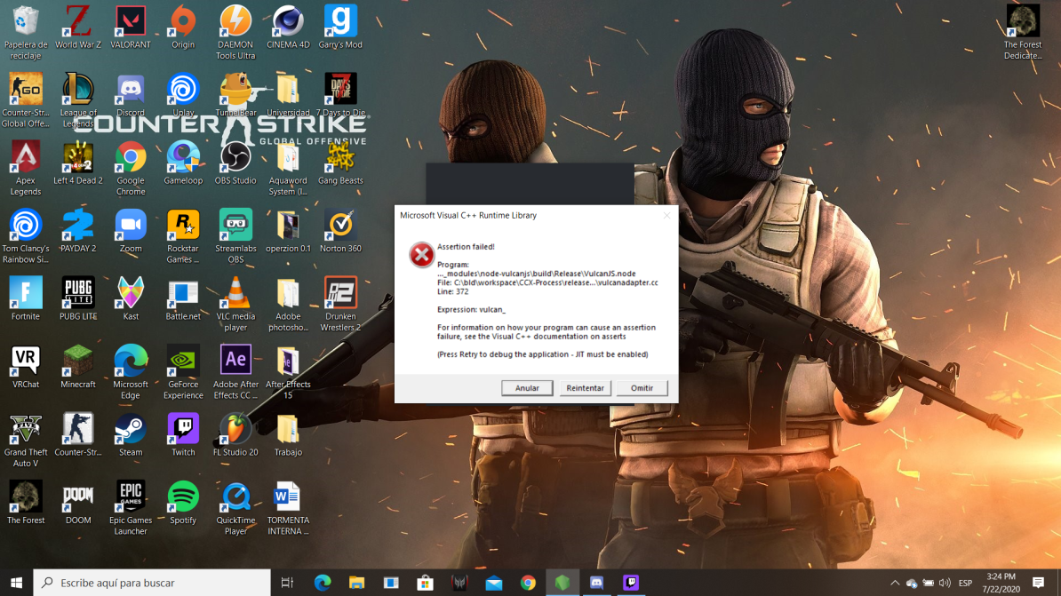Select the Kast desktop icon
The width and height of the screenshot is (1061, 596).
point(130,299)
